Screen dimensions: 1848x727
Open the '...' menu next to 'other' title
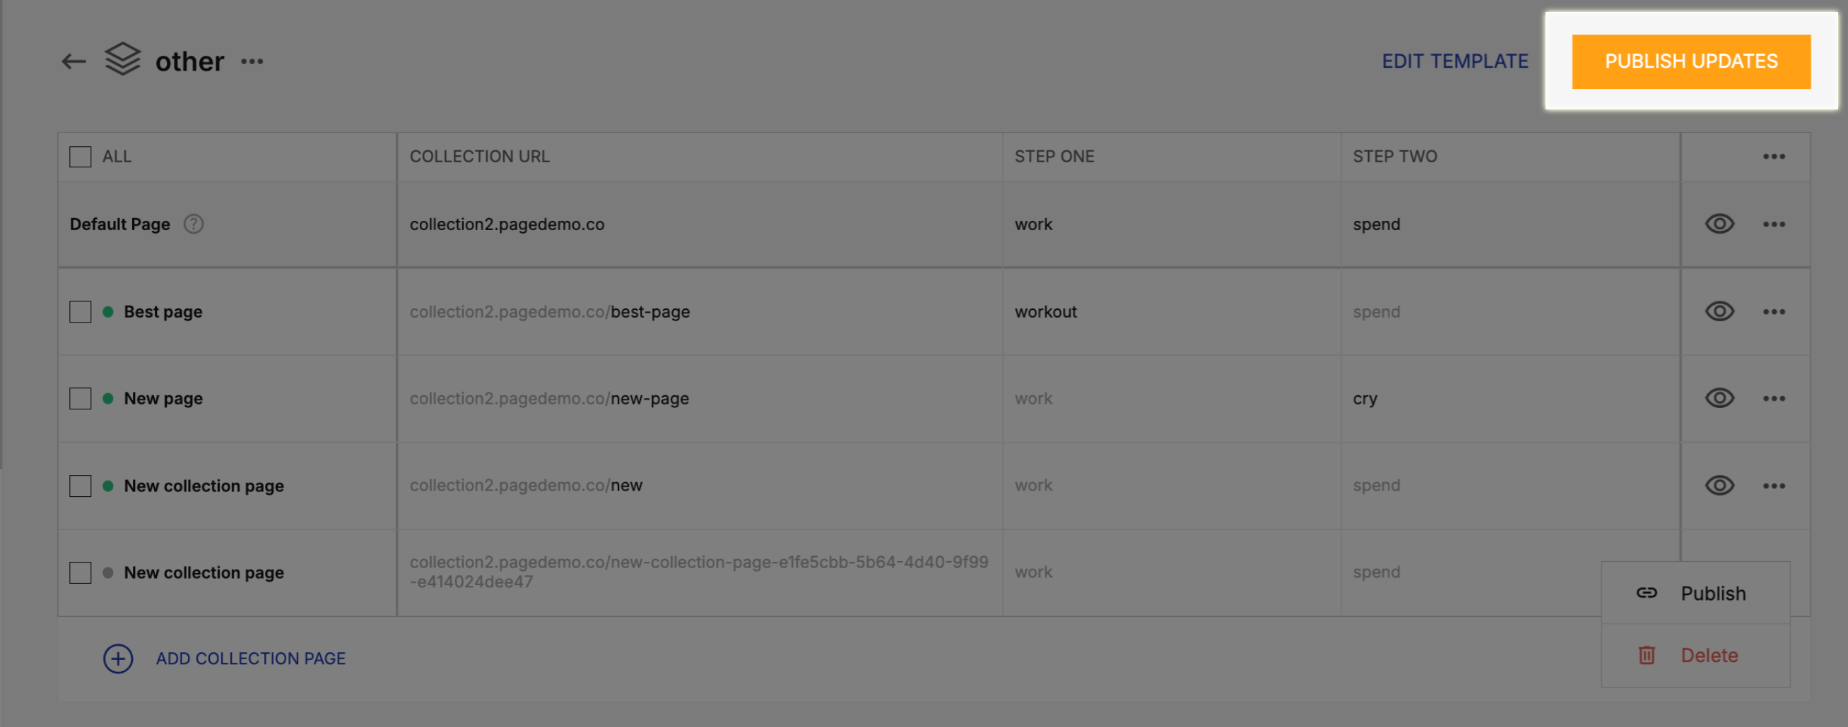tap(251, 63)
